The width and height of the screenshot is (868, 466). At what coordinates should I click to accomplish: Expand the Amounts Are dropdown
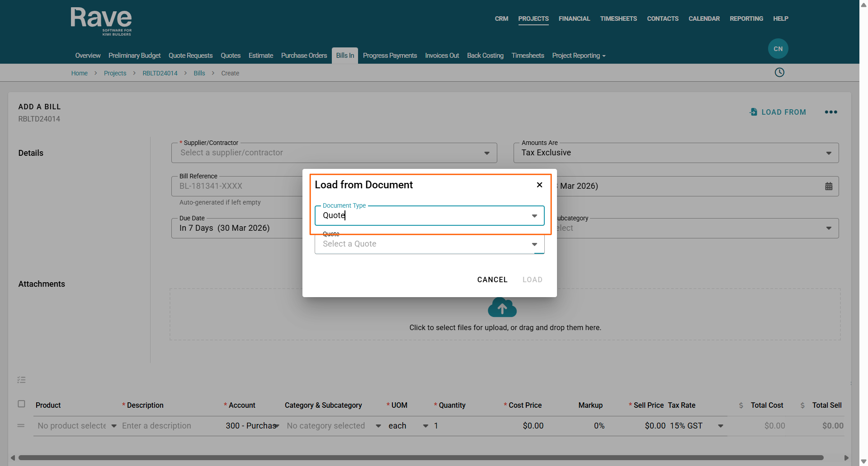tap(828, 153)
